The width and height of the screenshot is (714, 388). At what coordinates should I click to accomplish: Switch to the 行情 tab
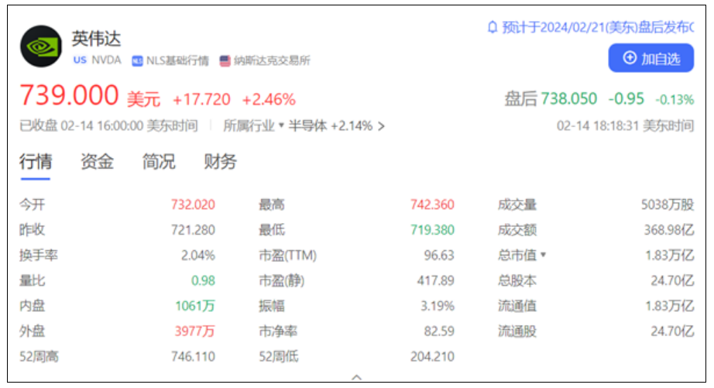(x=36, y=162)
